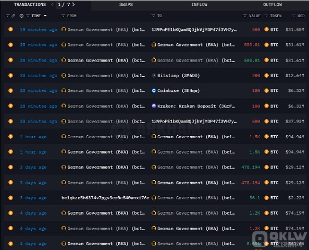
Task: Select the 200 value in Bitstamp row
Action: coord(256,75)
